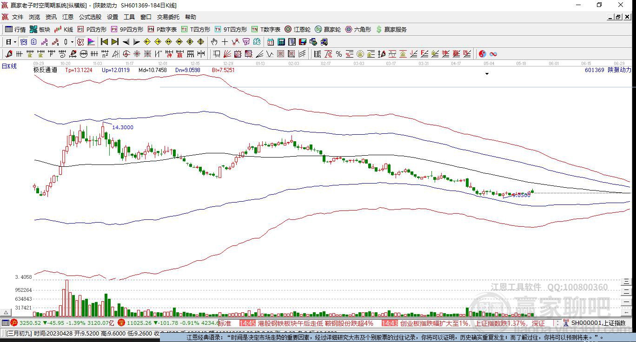Open the P数字表 tool
Viewport: 636px width, 342px height.
[162, 29]
